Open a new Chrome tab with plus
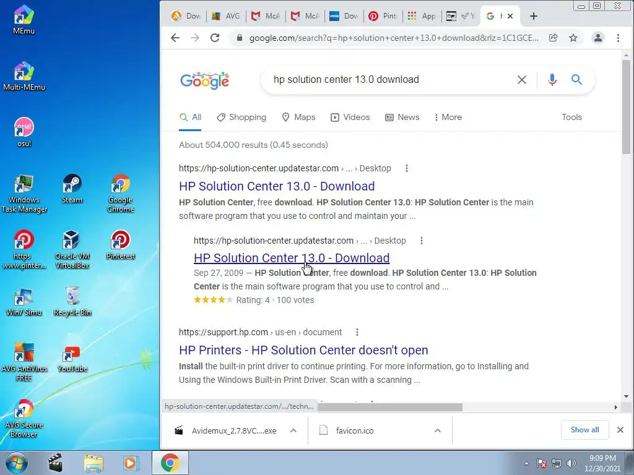The image size is (634, 475). (x=533, y=16)
